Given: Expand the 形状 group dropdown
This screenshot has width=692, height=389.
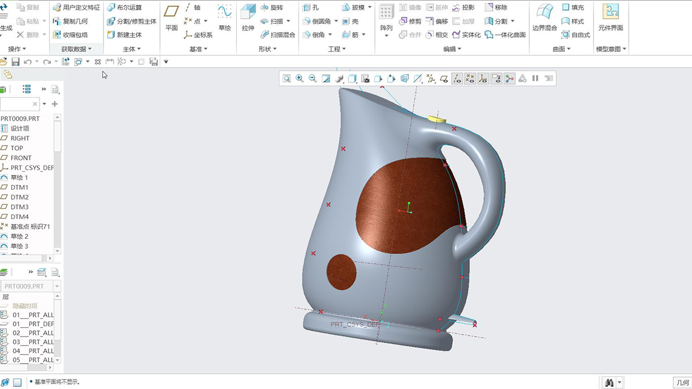Looking at the screenshot, I should click(267, 49).
